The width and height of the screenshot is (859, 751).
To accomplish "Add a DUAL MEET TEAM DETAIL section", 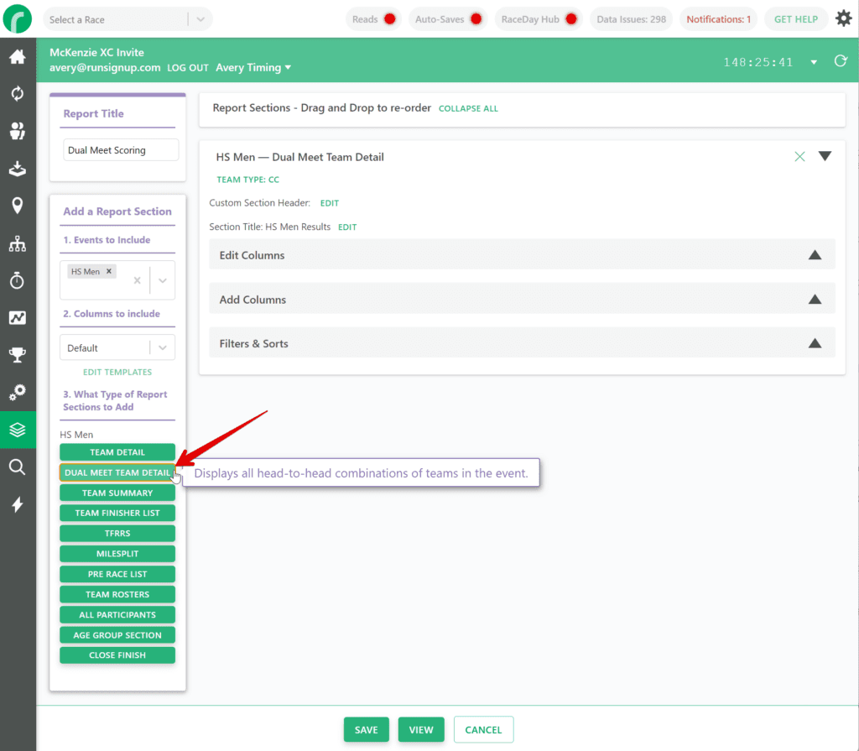I will tap(117, 472).
